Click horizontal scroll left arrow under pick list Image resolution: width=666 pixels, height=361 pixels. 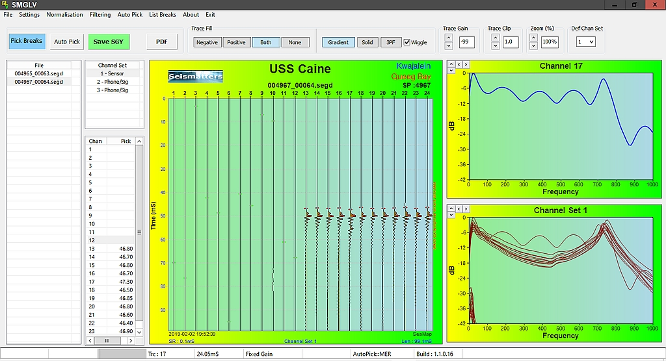(x=90, y=341)
